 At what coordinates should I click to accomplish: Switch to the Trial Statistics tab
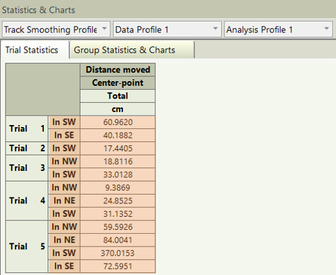tap(35, 50)
